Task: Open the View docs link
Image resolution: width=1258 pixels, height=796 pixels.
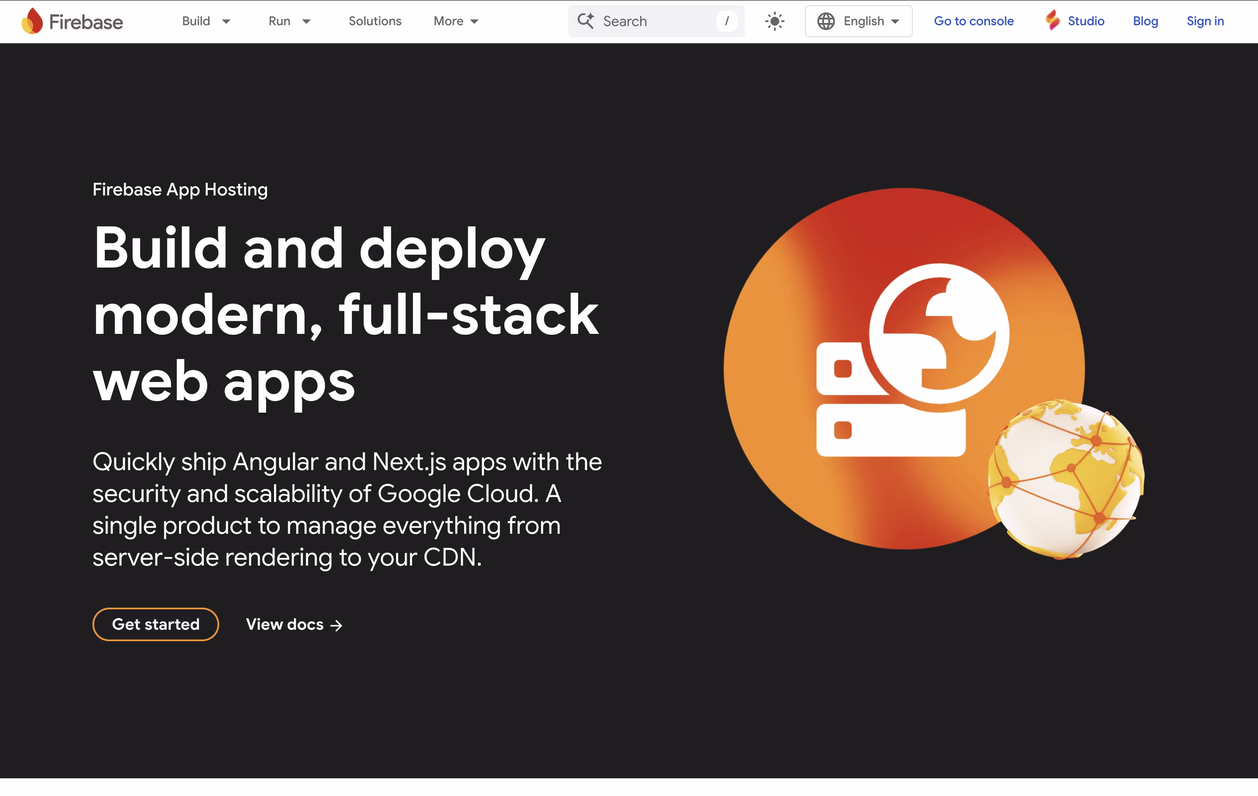Action: point(285,624)
